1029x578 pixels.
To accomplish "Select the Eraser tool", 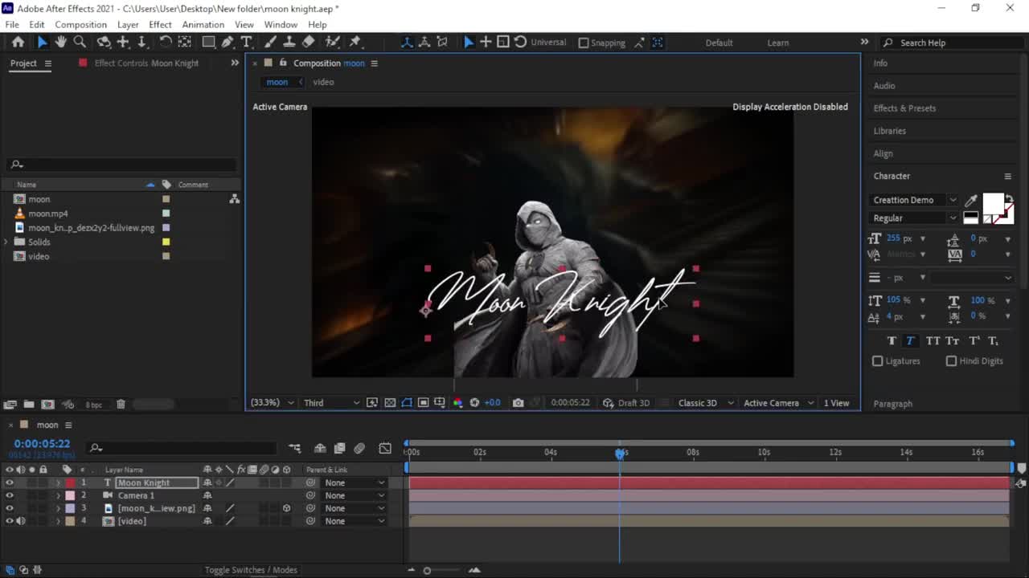I will (309, 43).
